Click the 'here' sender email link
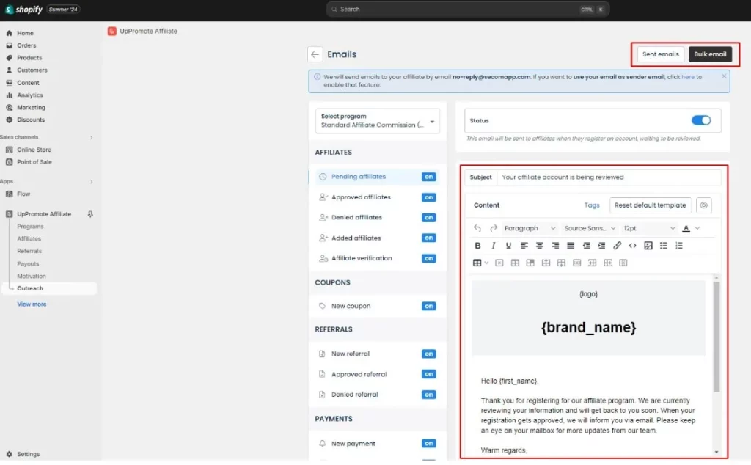The image size is (751, 465). point(688,76)
